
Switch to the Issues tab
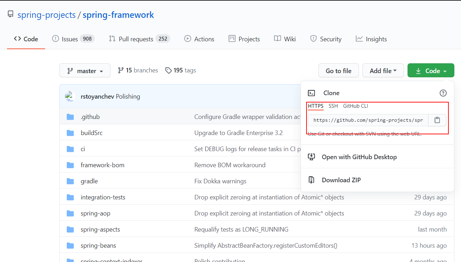[73, 39]
